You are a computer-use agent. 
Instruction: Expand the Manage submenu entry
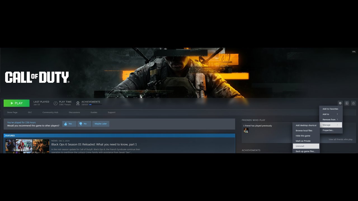(331, 125)
